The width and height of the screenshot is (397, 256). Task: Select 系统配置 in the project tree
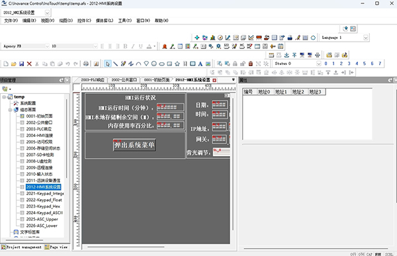(x=28, y=103)
